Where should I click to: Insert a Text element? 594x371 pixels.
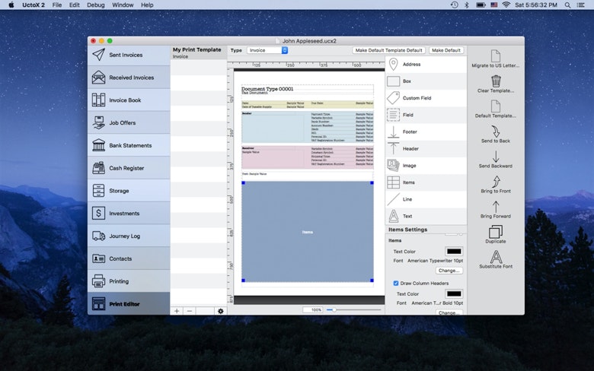pyautogui.click(x=393, y=216)
